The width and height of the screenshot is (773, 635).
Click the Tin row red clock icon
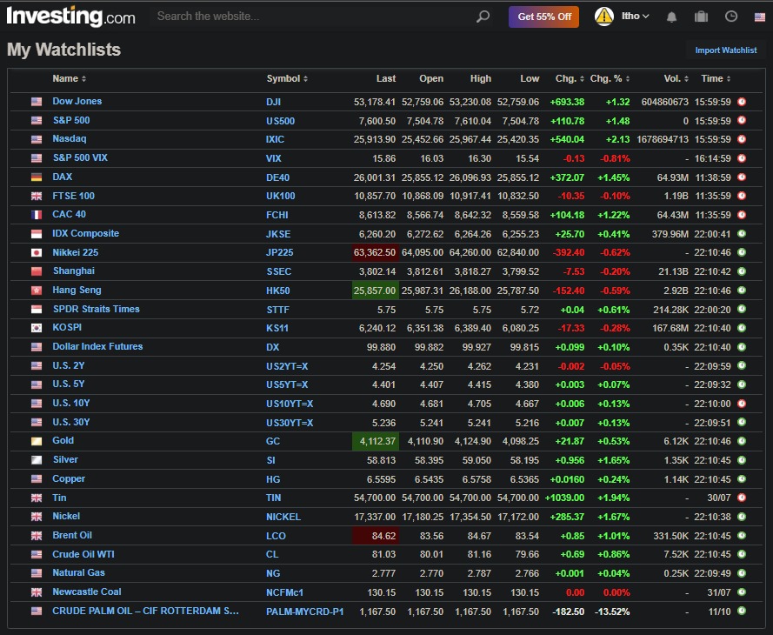(x=742, y=498)
